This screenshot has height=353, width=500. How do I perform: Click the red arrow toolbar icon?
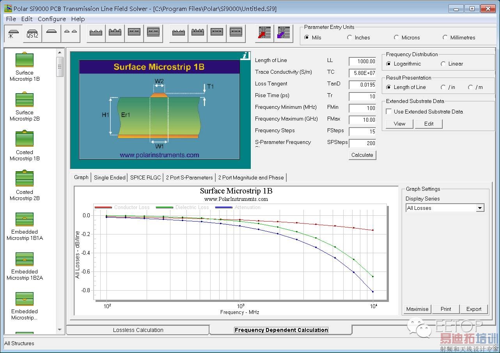[265, 33]
